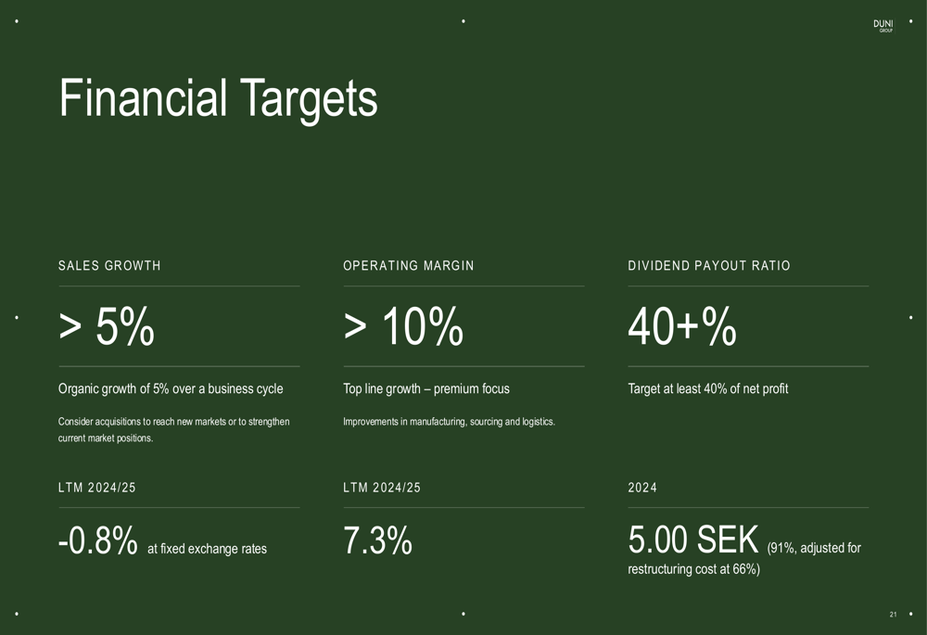Click the OPERATING MARGIN heading
The image size is (927, 635).
click(x=408, y=266)
